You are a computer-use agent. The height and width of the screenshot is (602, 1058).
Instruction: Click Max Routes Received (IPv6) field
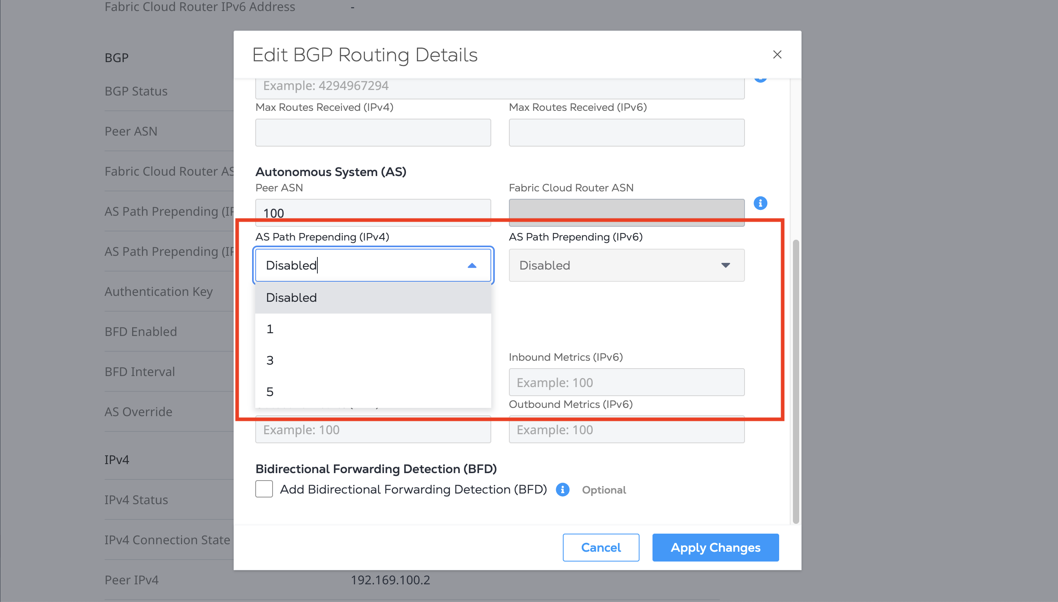pyautogui.click(x=627, y=133)
